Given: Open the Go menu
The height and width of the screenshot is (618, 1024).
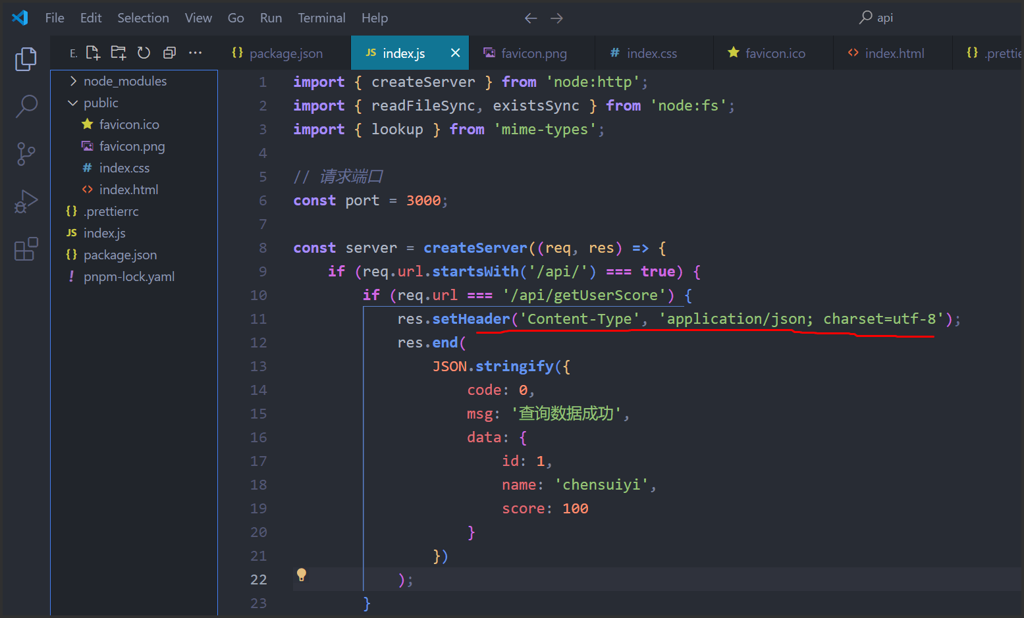Looking at the screenshot, I should click(x=236, y=18).
